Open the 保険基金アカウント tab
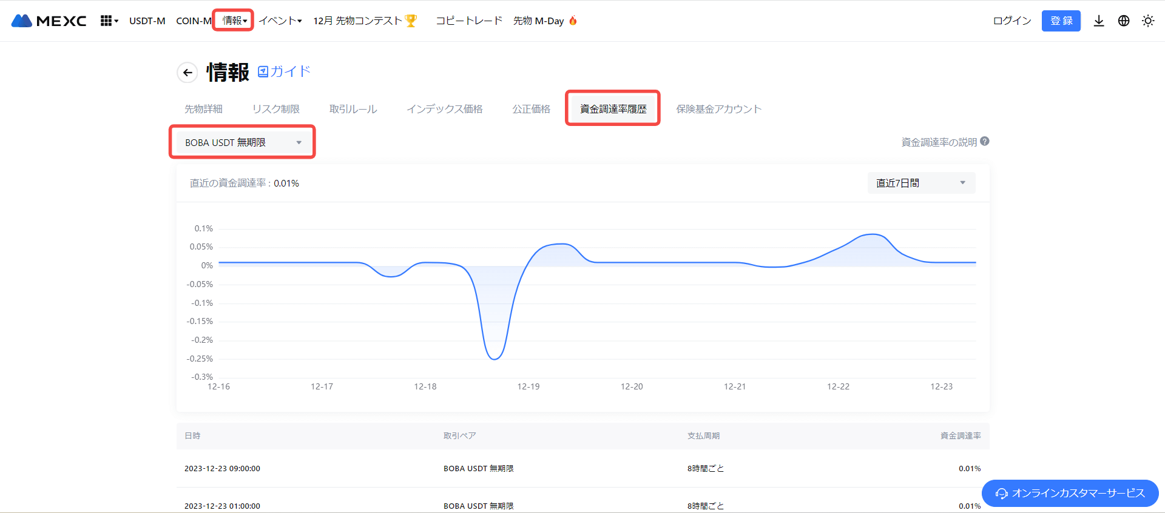This screenshot has width=1165, height=513. (718, 109)
